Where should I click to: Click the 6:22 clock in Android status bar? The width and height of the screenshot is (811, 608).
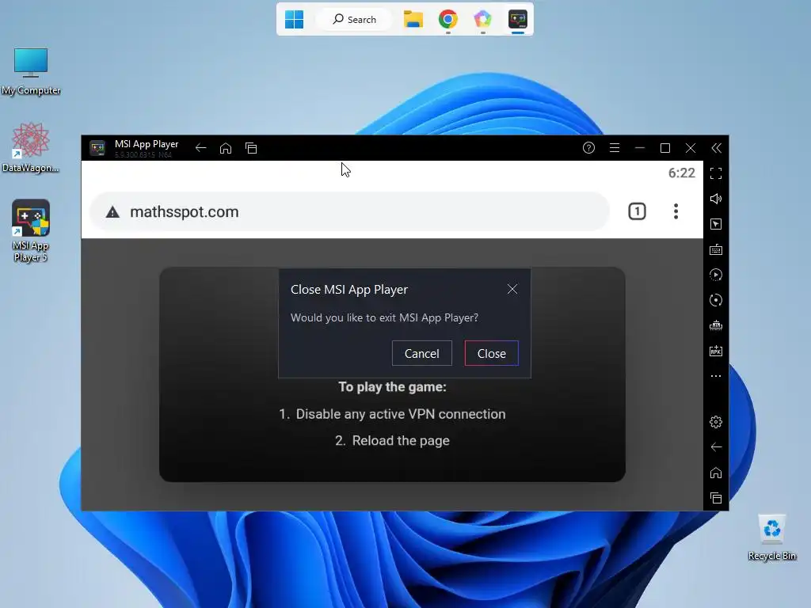pyautogui.click(x=681, y=173)
